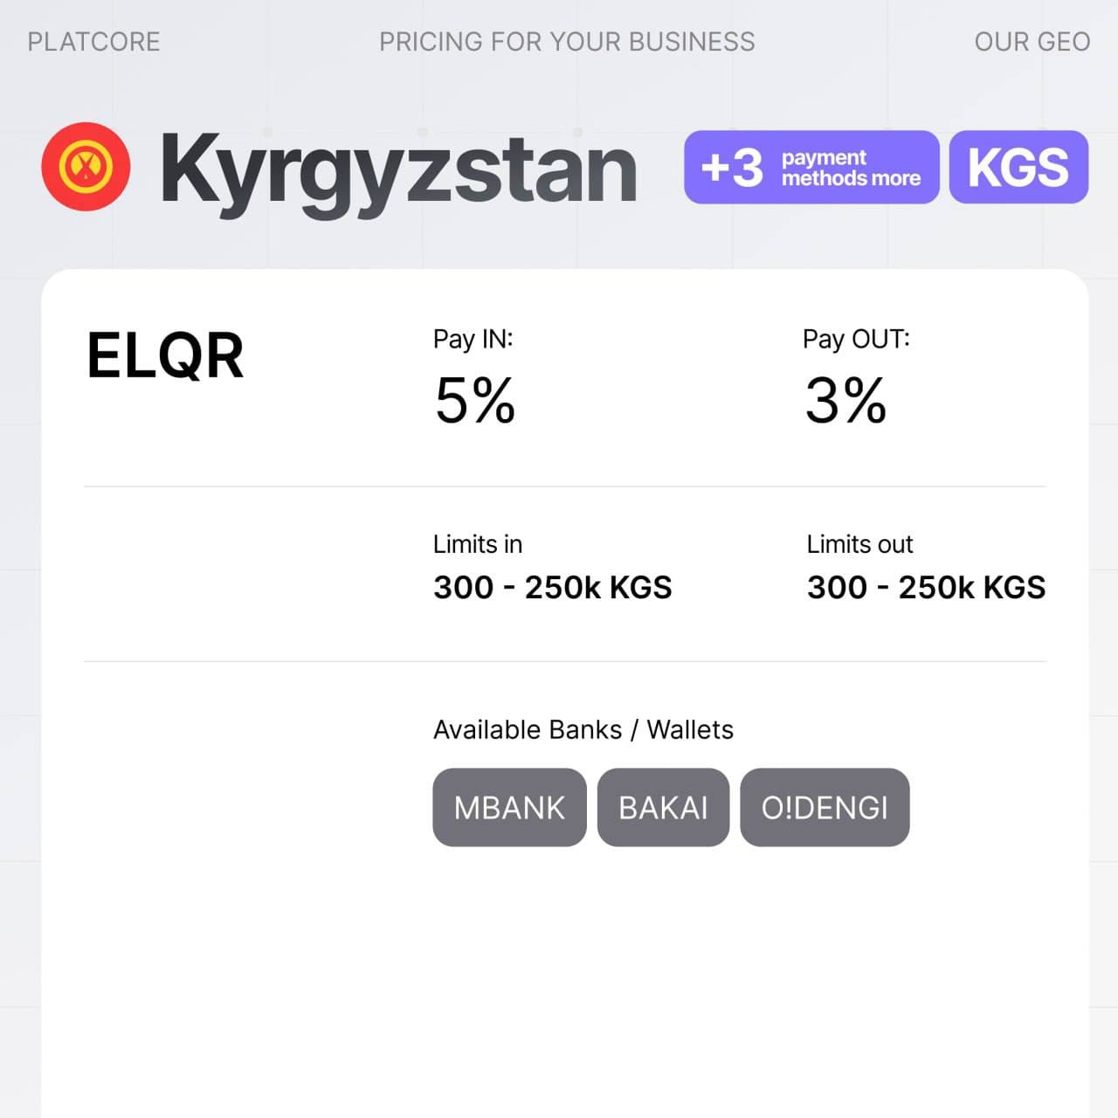1118x1118 pixels.
Task: Click the Kyrgyzstan flag icon
Action: pyautogui.click(x=86, y=167)
